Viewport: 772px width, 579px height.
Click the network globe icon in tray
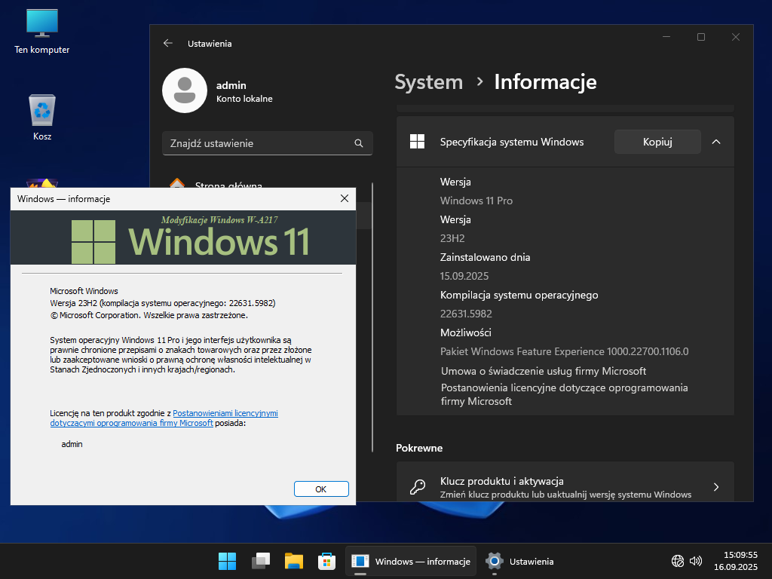point(678,561)
